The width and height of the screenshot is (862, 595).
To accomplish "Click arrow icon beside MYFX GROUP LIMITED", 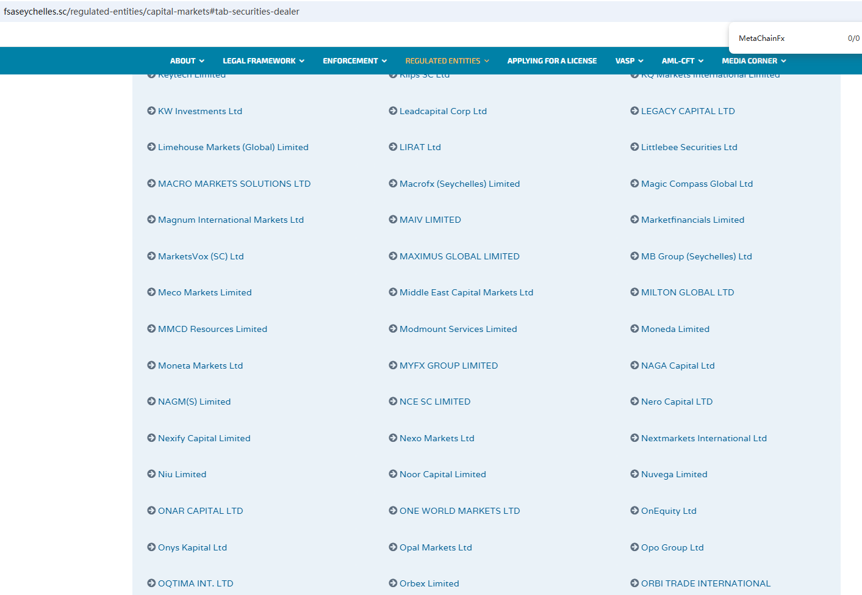I will [393, 366].
